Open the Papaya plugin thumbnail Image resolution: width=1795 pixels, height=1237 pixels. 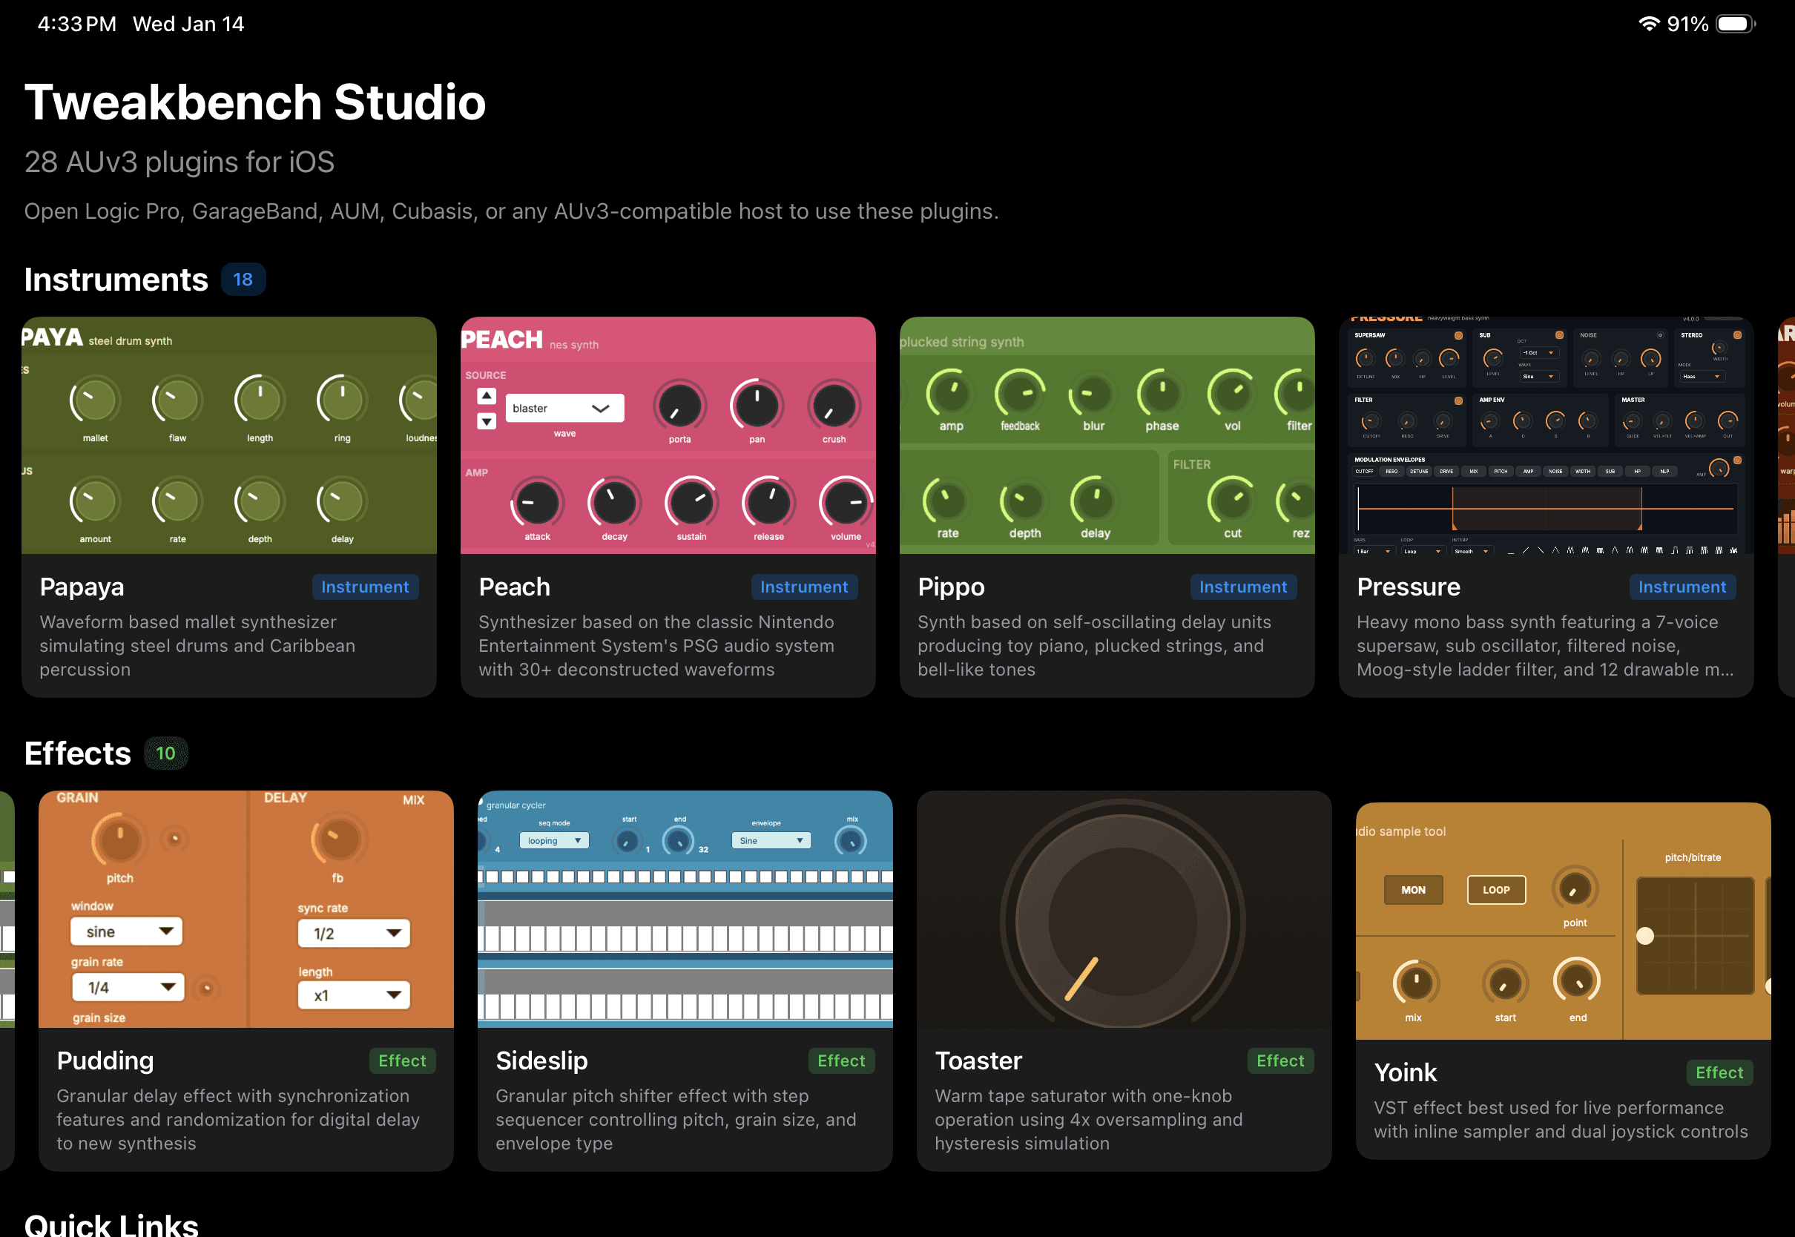click(228, 435)
